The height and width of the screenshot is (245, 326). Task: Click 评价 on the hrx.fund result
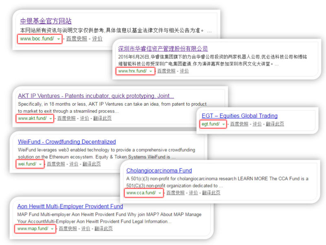[184, 71]
